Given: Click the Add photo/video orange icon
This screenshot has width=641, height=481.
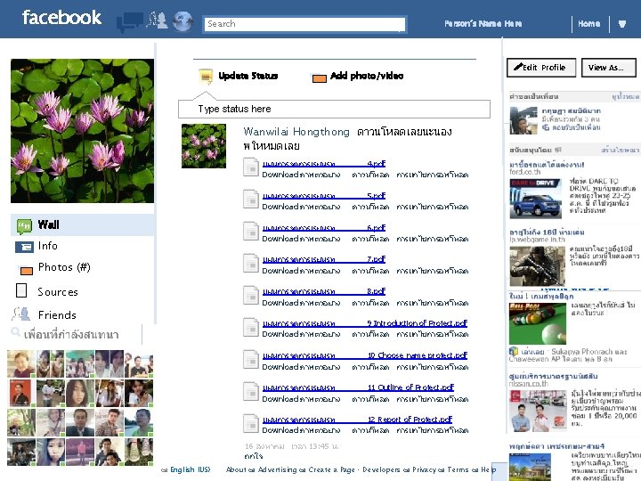Looking at the screenshot, I should [x=320, y=78].
